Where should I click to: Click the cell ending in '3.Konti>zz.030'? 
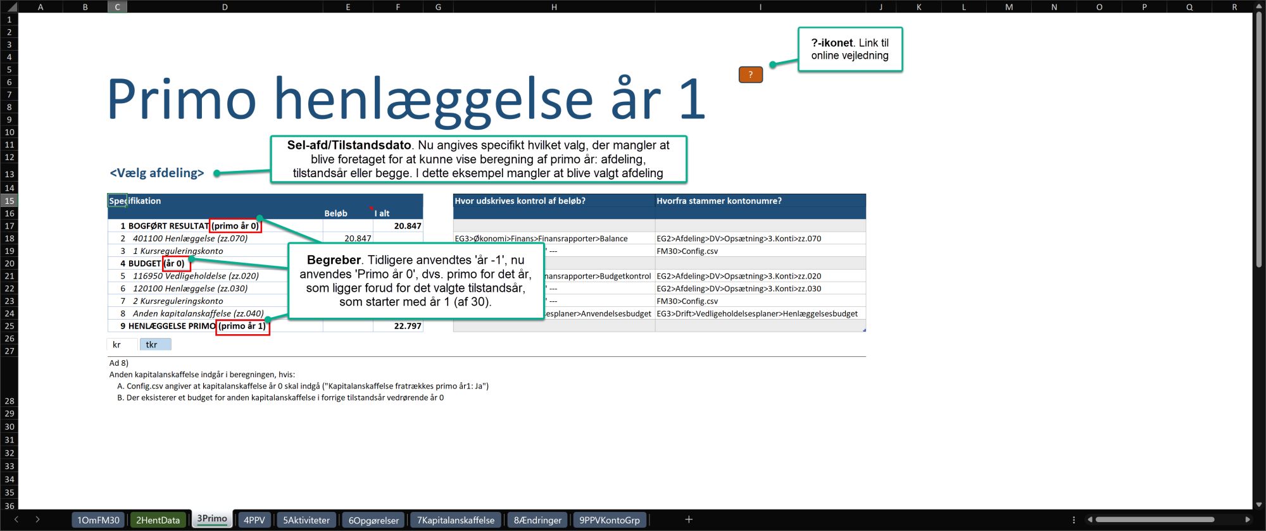(760, 289)
